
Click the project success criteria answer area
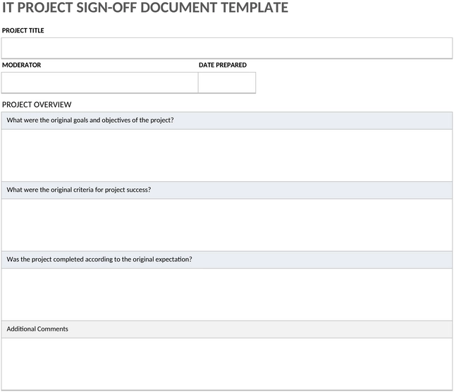pos(227,225)
